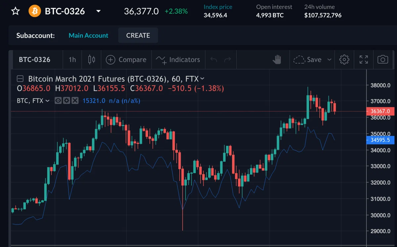Click the legend close value C36367.0
The height and width of the screenshot is (247, 397).
(x=147, y=88)
